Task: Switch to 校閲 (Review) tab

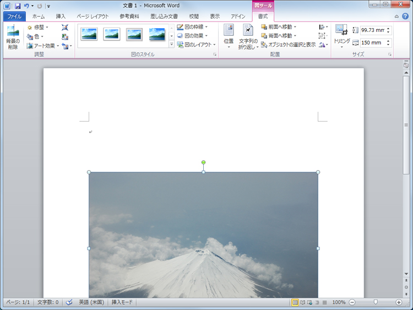Action: (194, 17)
